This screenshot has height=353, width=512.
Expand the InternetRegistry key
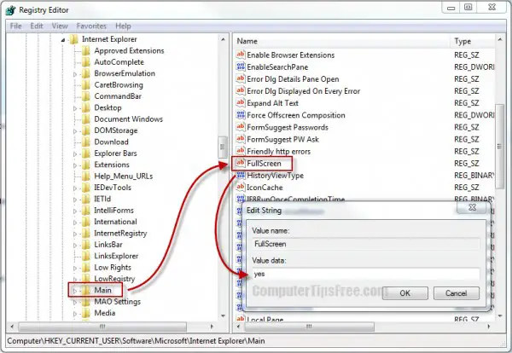click(x=75, y=234)
